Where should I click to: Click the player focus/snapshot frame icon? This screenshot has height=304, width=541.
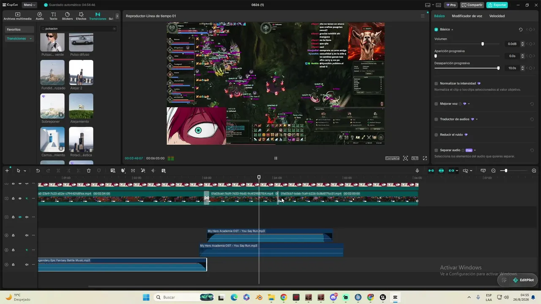[x=405, y=158]
